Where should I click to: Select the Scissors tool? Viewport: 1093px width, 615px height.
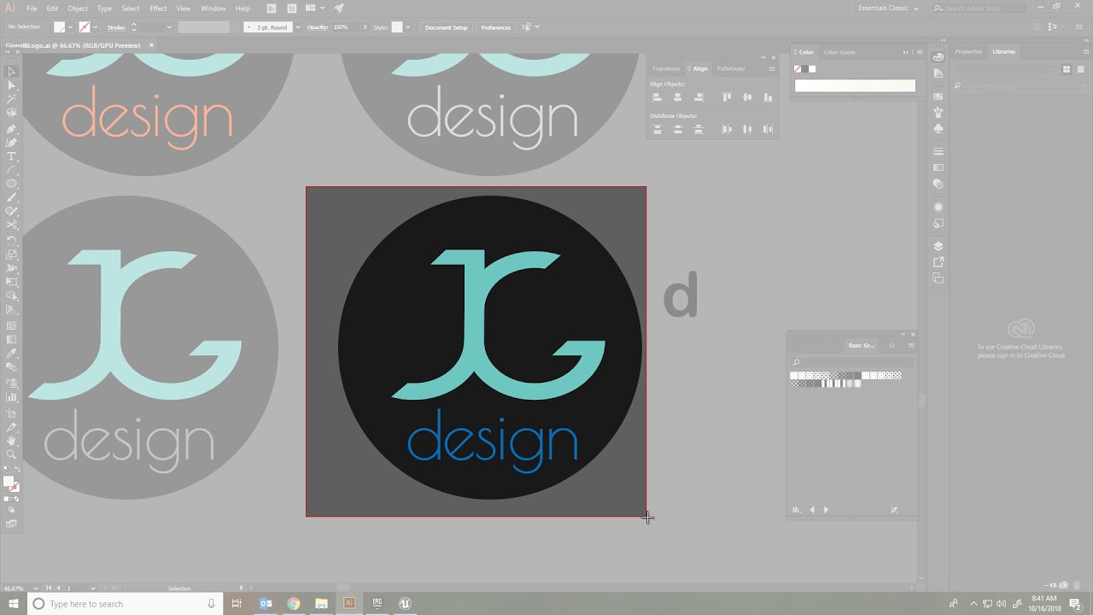click(12, 225)
